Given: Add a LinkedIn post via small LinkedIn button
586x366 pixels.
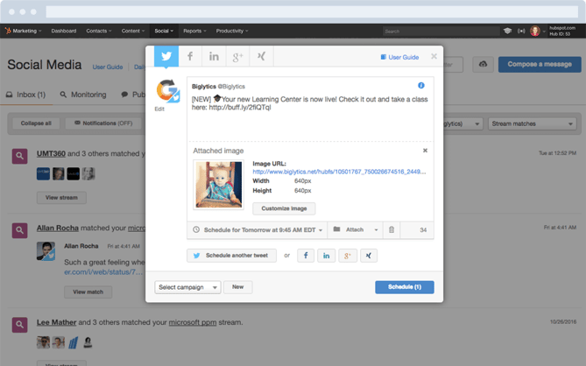Looking at the screenshot, I should (x=326, y=256).
